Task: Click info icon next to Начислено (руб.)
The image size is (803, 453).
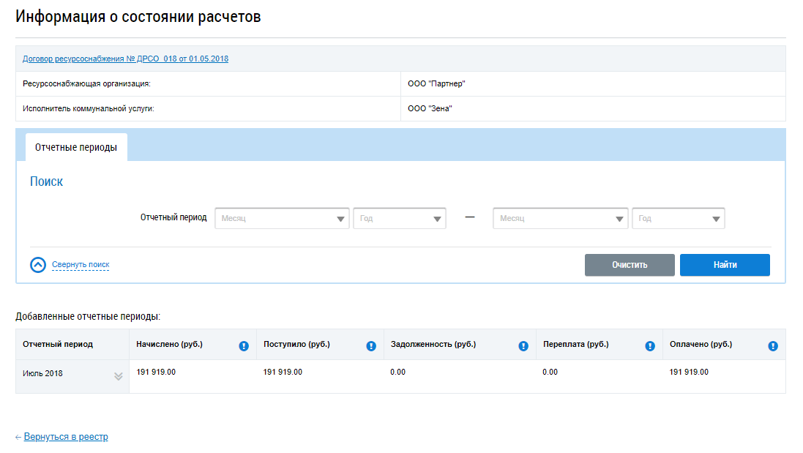Action: click(x=244, y=346)
